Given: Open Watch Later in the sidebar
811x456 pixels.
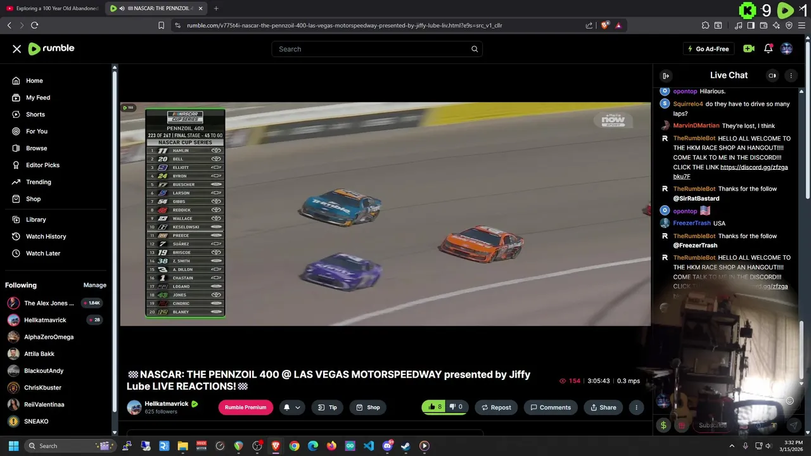Looking at the screenshot, I should coord(43,253).
